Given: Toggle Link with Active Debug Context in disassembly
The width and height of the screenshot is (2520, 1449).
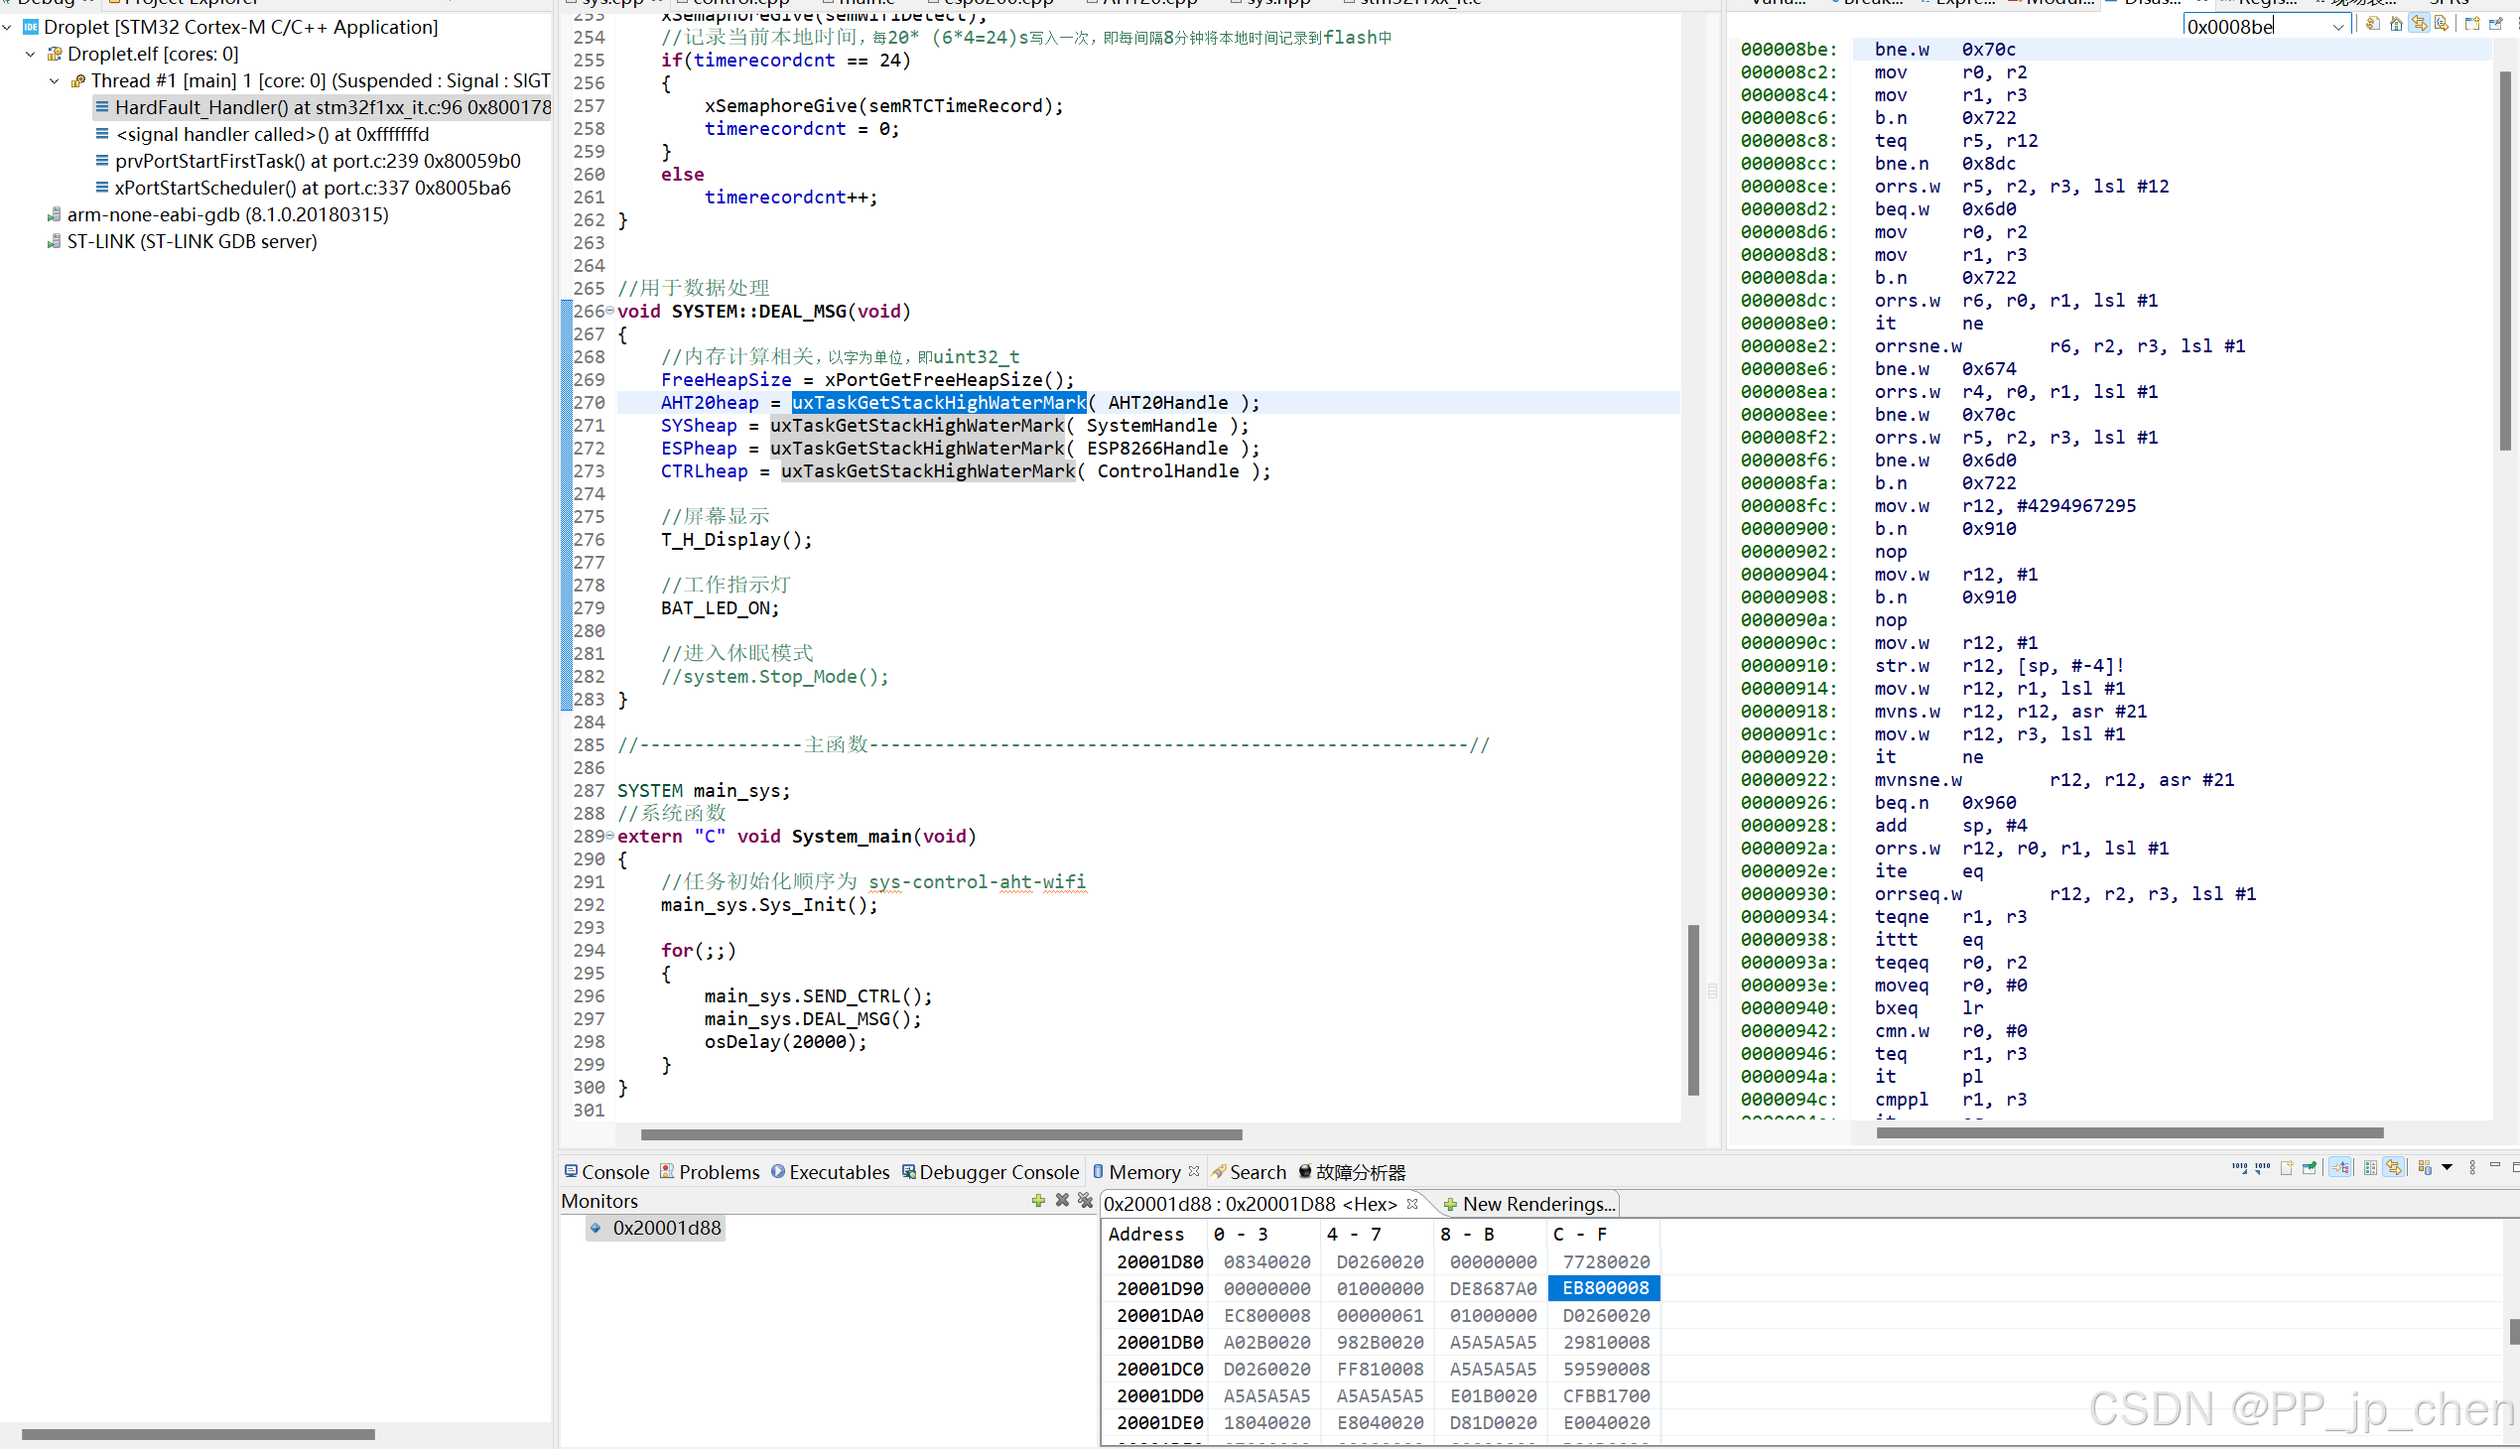Looking at the screenshot, I should [x=2420, y=24].
